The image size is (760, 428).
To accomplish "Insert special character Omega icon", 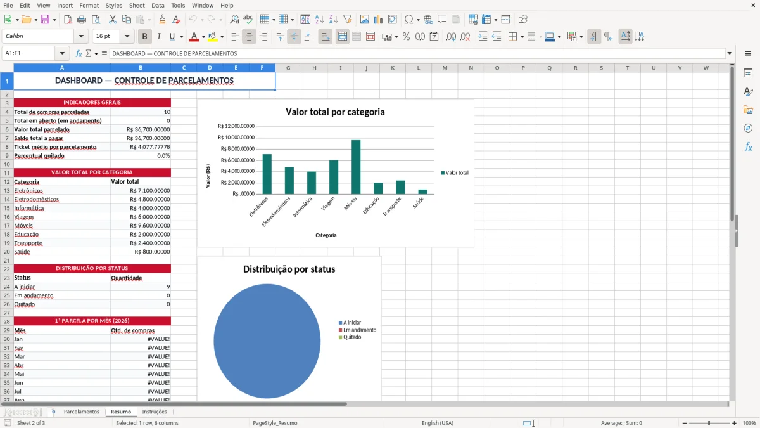I will (x=409, y=20).
